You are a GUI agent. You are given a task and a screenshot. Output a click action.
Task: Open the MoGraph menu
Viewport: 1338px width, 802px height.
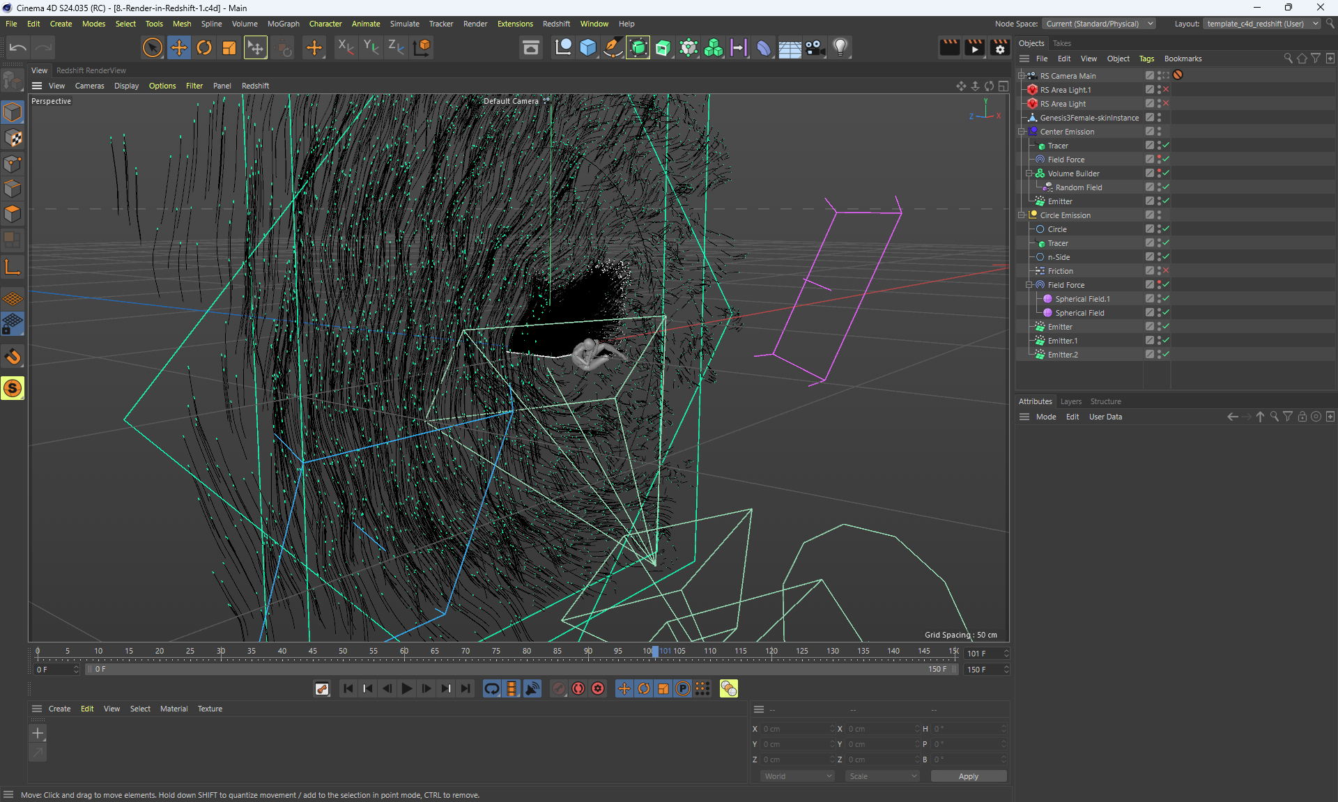(283, 24)
